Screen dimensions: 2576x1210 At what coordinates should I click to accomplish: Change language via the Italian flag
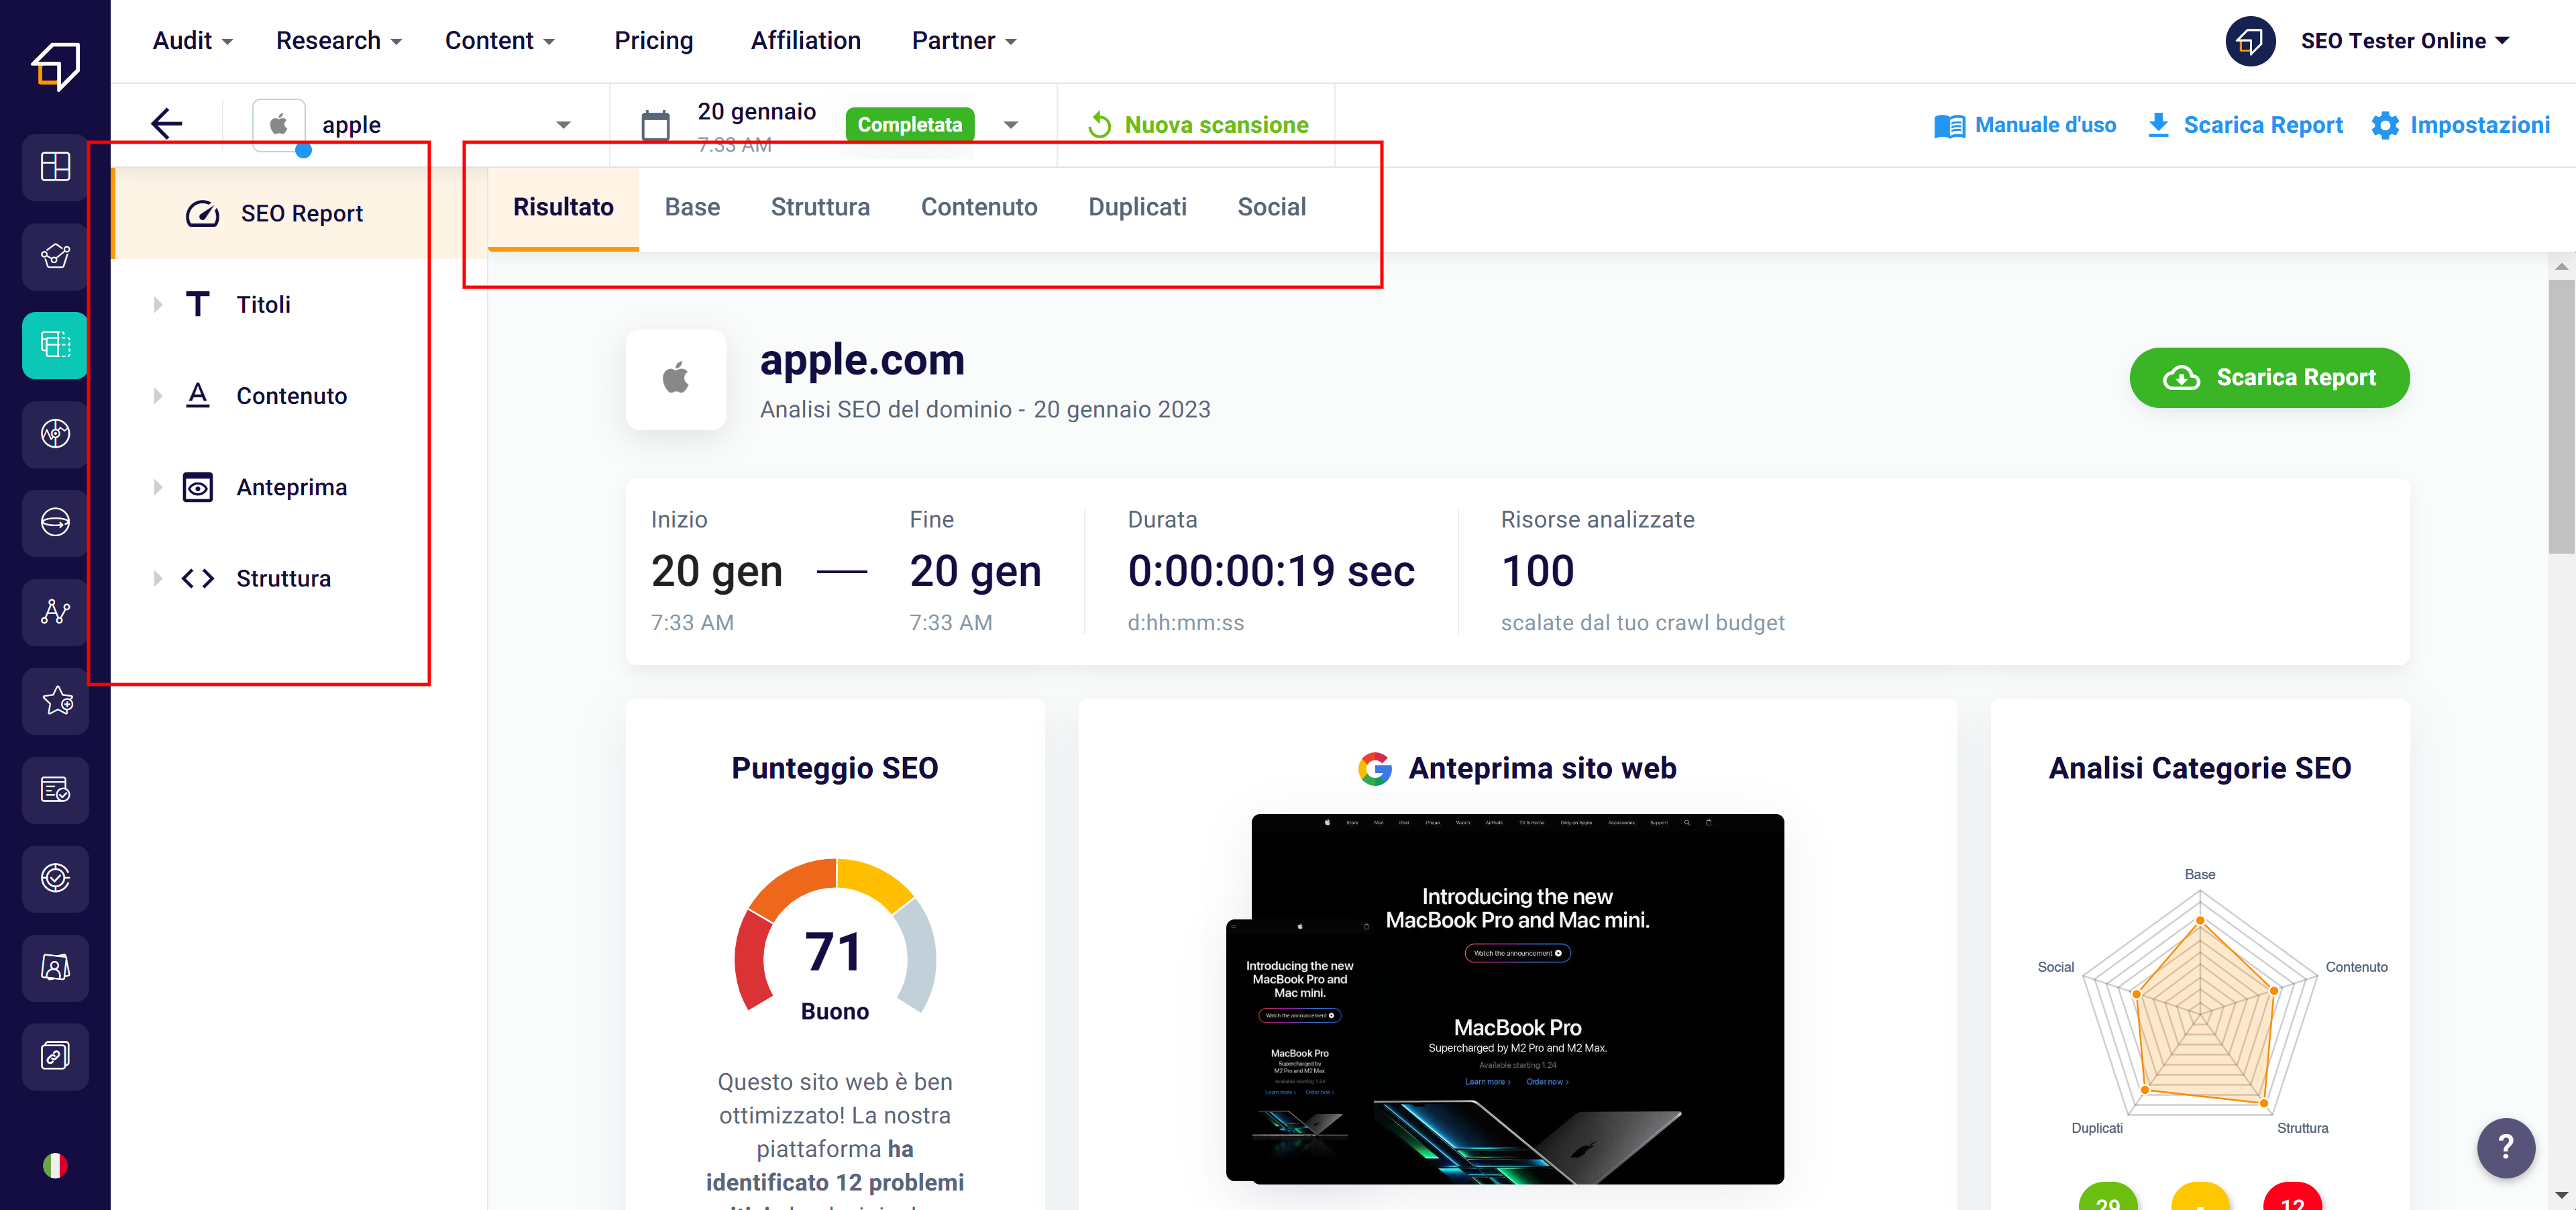(55, 1165)
